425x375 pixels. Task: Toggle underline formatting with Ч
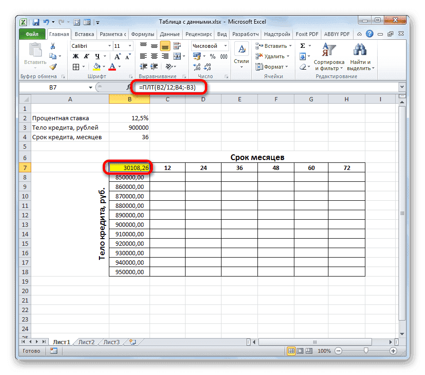point(96,56)
